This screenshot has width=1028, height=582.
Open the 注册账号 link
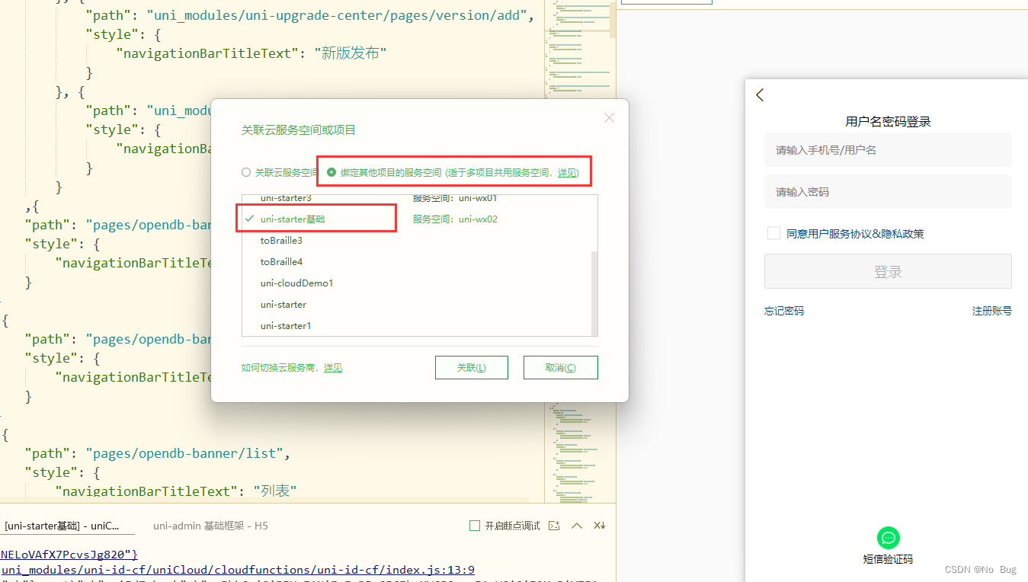pyautogui.click(x=991, y=310)
